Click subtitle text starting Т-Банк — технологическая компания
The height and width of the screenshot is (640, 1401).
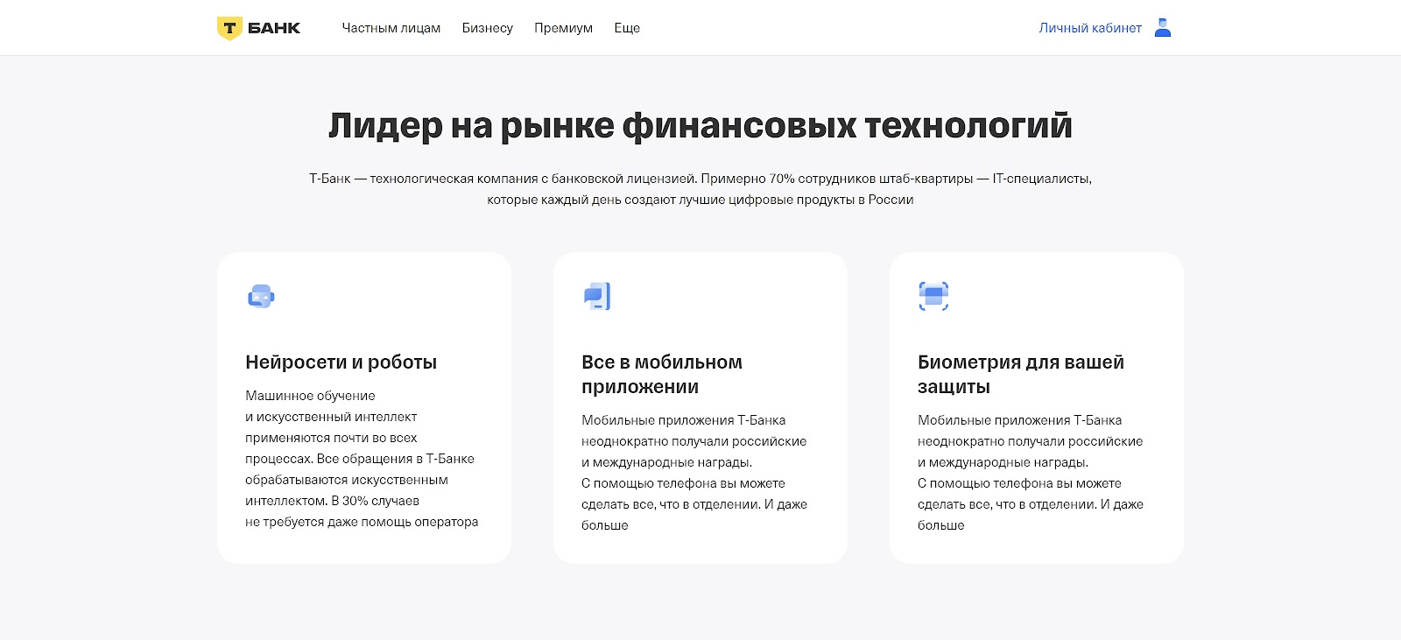click(700, 189)
